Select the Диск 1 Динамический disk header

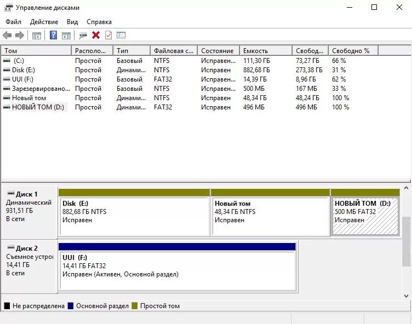(x=29, y=212)
